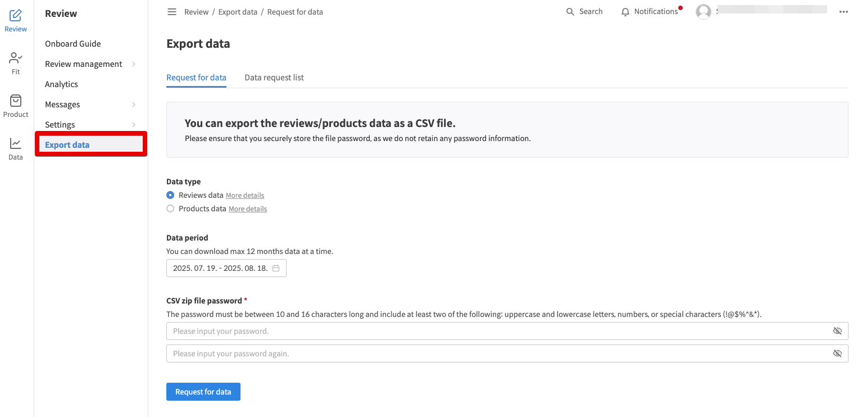Viewport: 862px width, 417px height.
Task: Switch to the Data request list tab
Action: point(274,78)
